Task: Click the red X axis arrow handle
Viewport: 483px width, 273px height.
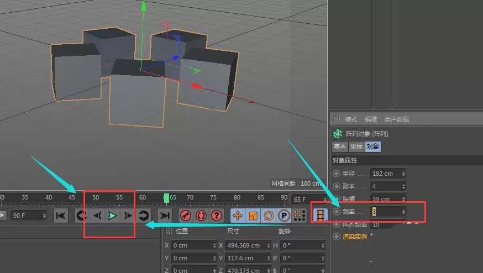Action: point(197,86)
